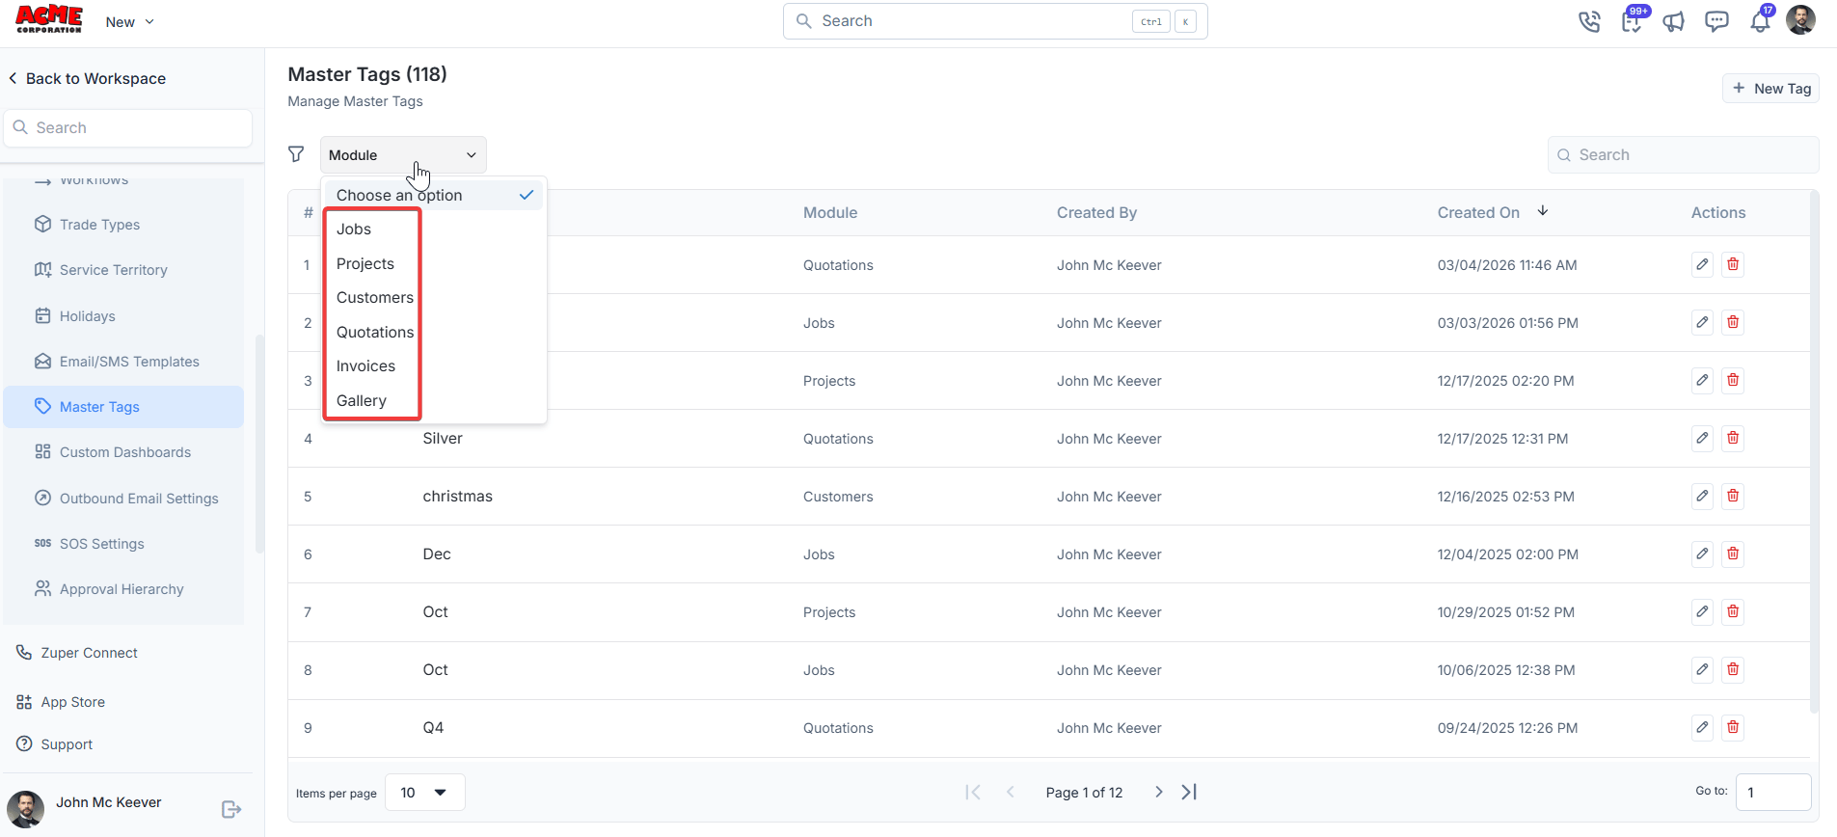Edit the christmas tag
This screenshot has height=837, width=1837.
click(1702, 496)
